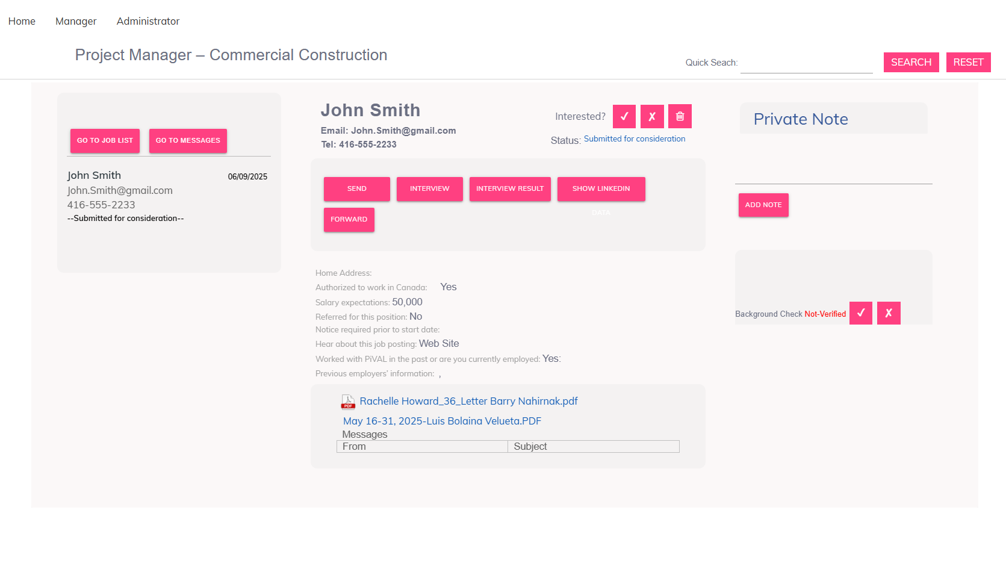Schedule an INTERVIEW for John Smith
1006x563 pixels.
click(x=429, y=188)
